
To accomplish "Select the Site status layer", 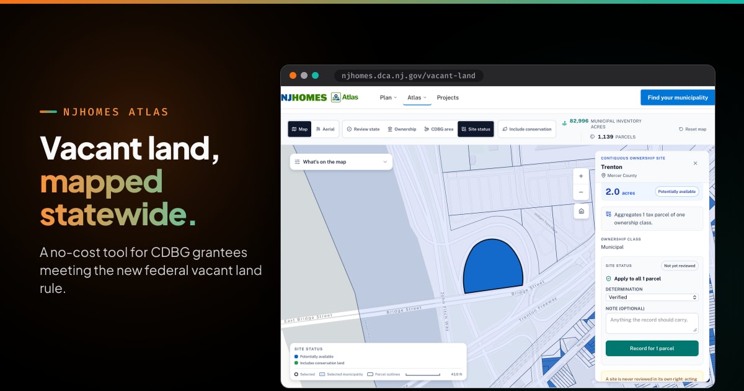I will coord(476,129).
